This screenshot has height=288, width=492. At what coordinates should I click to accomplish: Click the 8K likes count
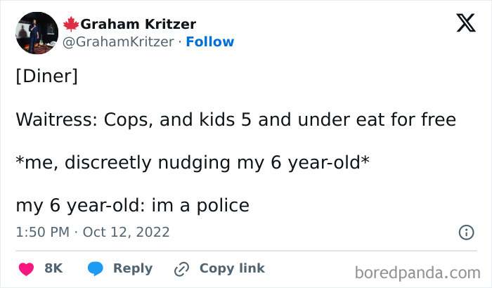coord(53,268)
